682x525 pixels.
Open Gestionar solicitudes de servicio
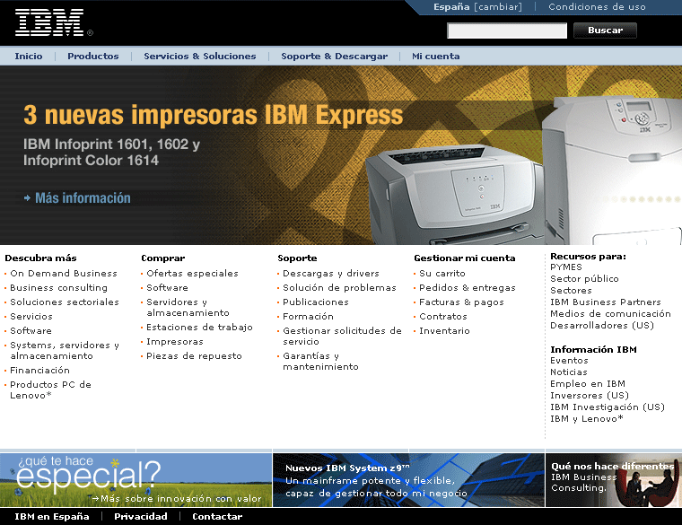(342, 336)
